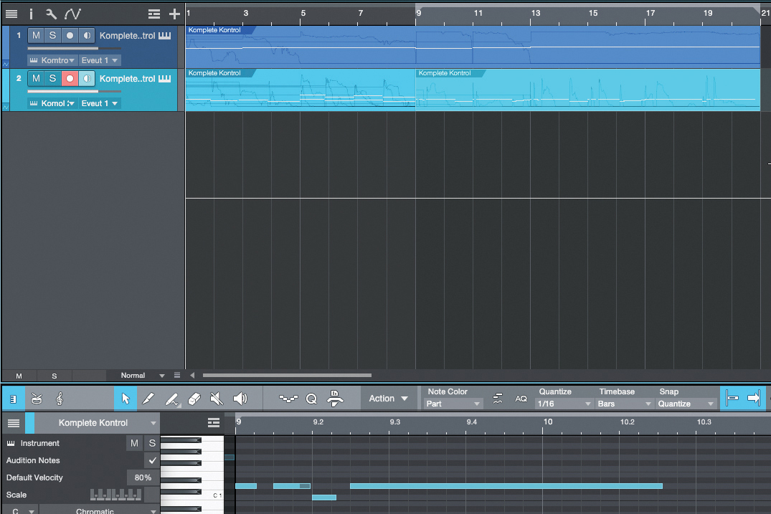Viewport: 771px width, 514px height.
Task: Switch editor to piano view
Action: [14, 399]
